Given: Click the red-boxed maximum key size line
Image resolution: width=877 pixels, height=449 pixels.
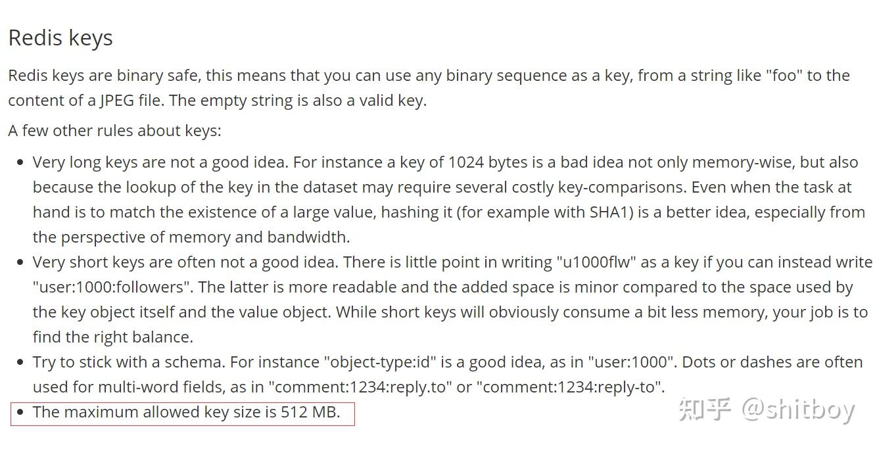Looking at the screenshot, I should click(x=186, y=413).
